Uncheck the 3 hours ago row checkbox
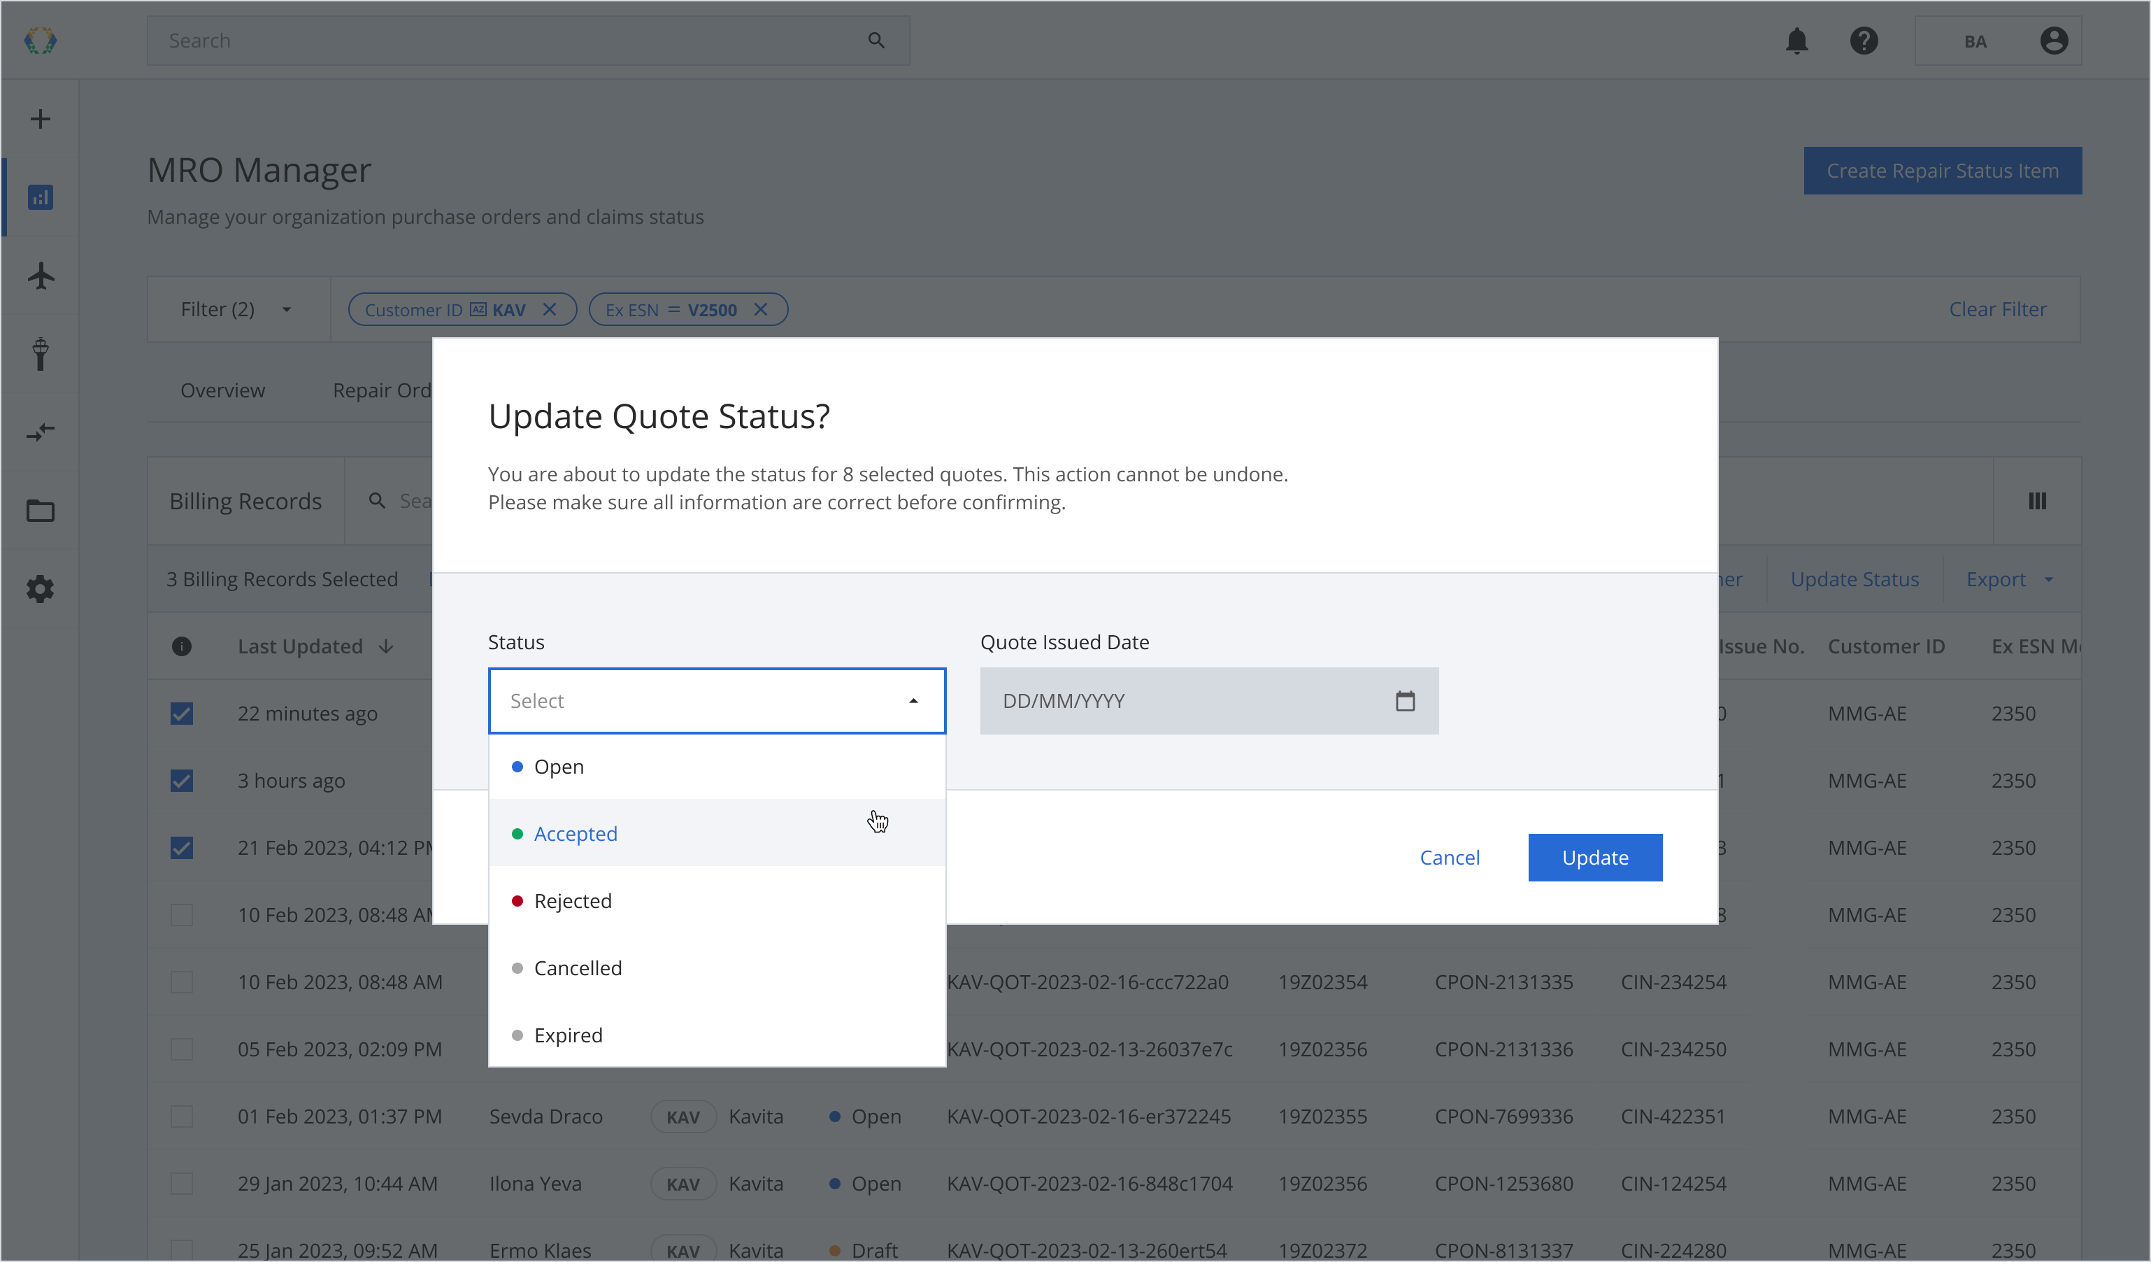Screen dimensions: 2151x1262 point(182,781)
